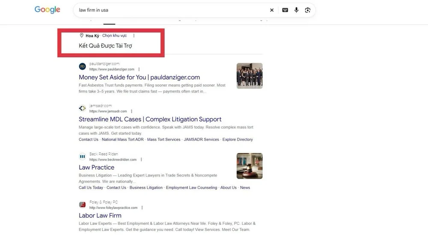Open the 'Law Practice' result title

[x=97, y=167]
